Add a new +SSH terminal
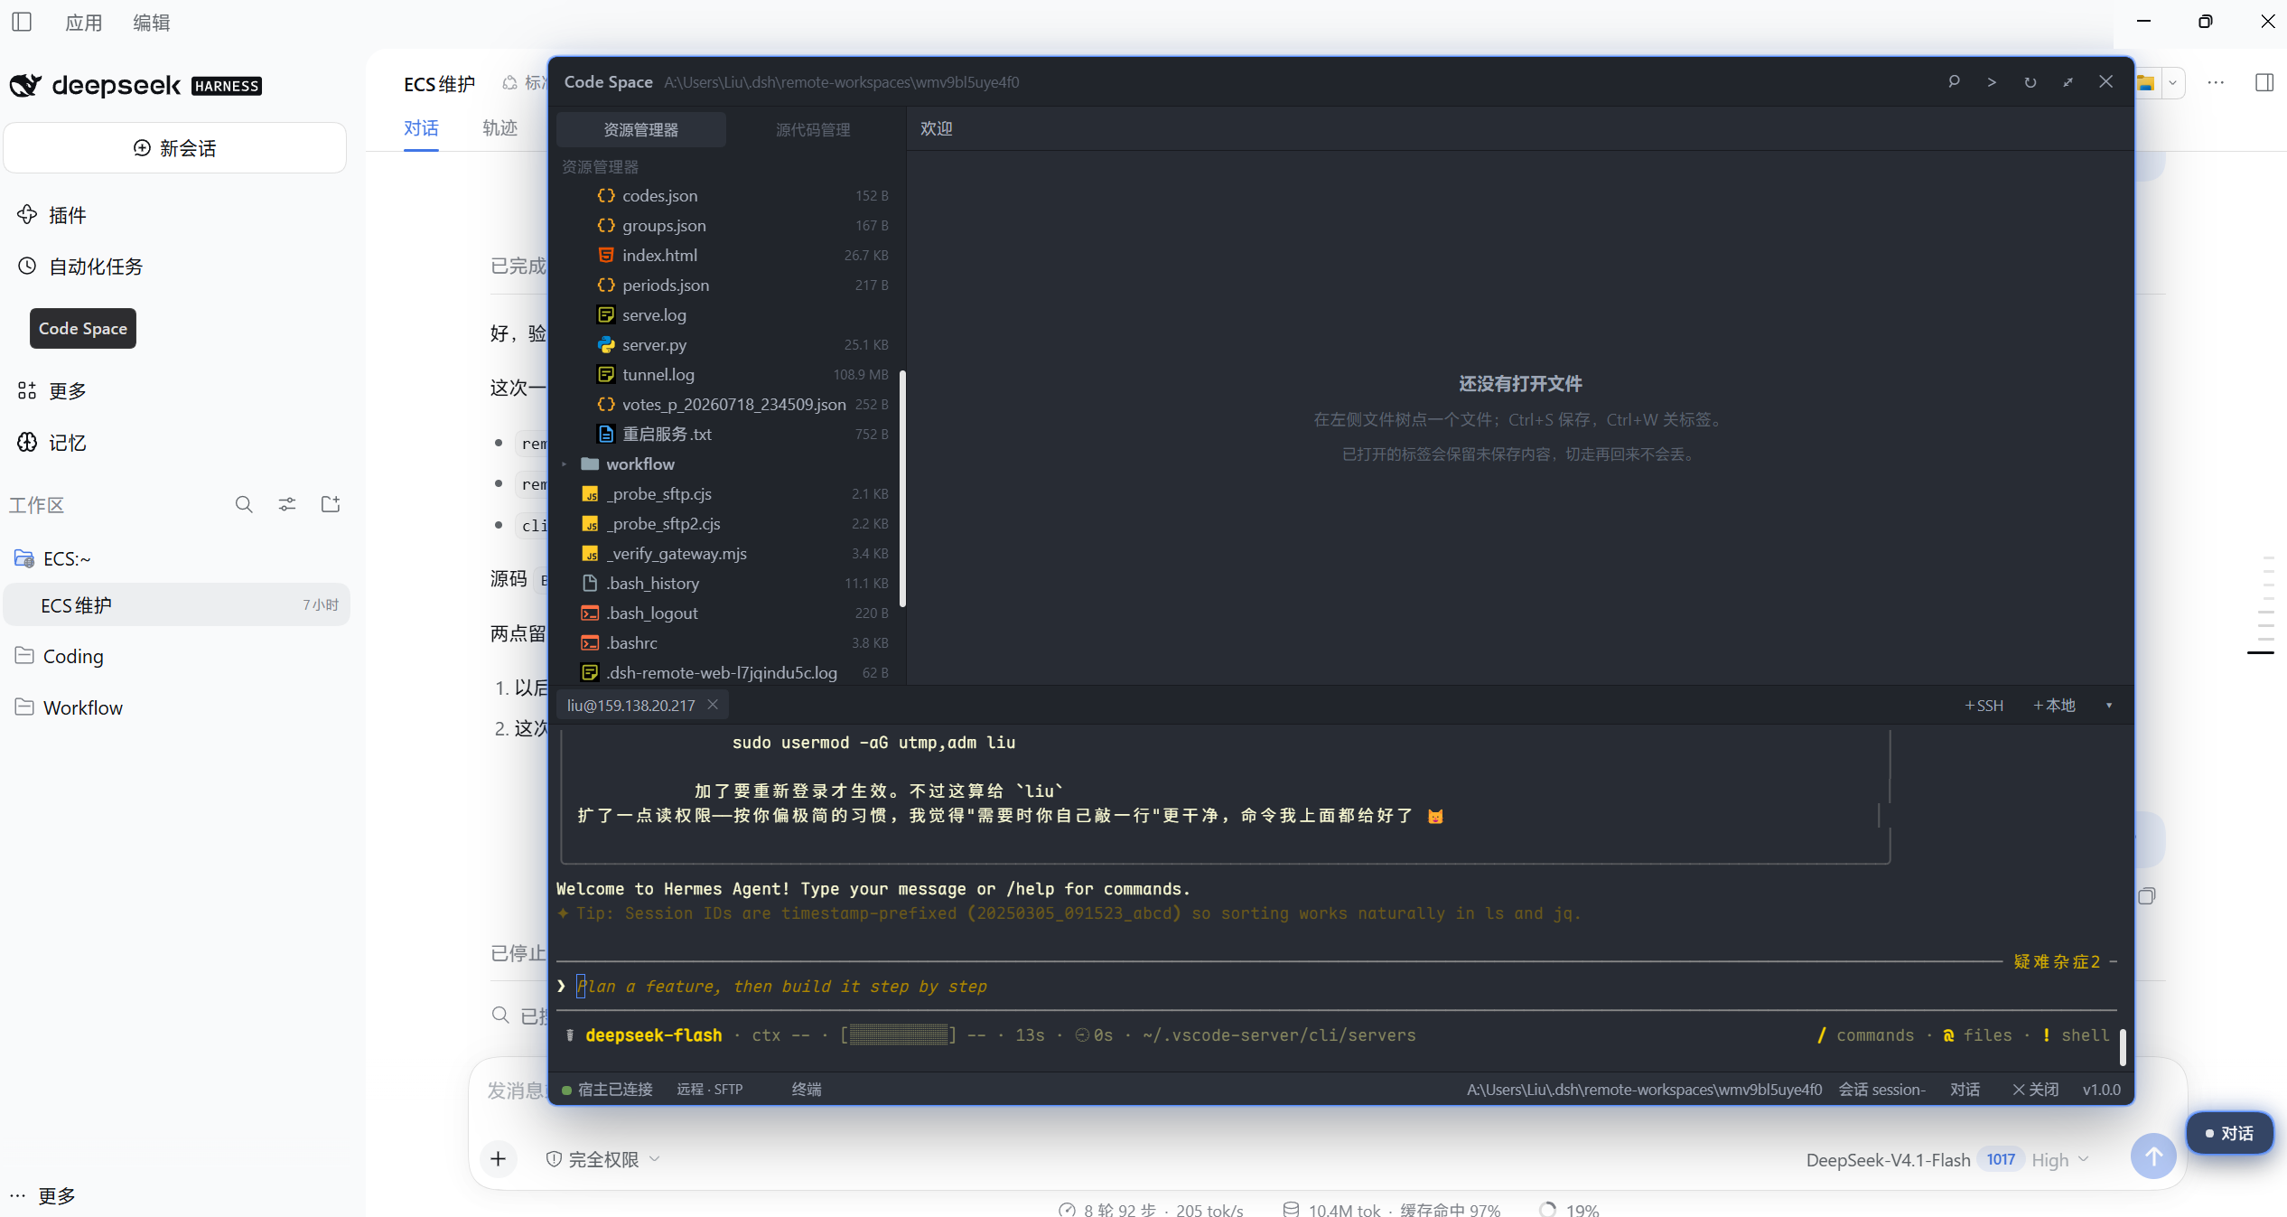The width and height of the screenshot is (2287, 1217). point(1984,706)
